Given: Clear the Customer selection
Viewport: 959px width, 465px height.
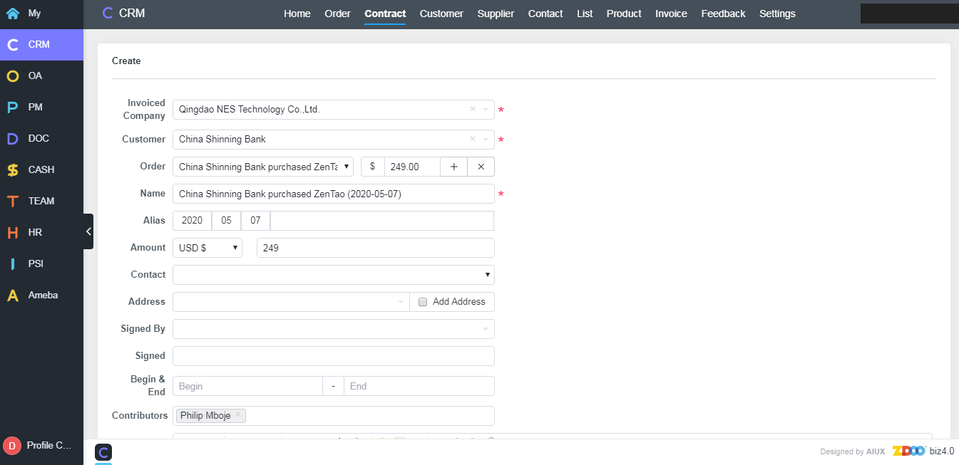Looking at the screenshot, I should point(473,140).
